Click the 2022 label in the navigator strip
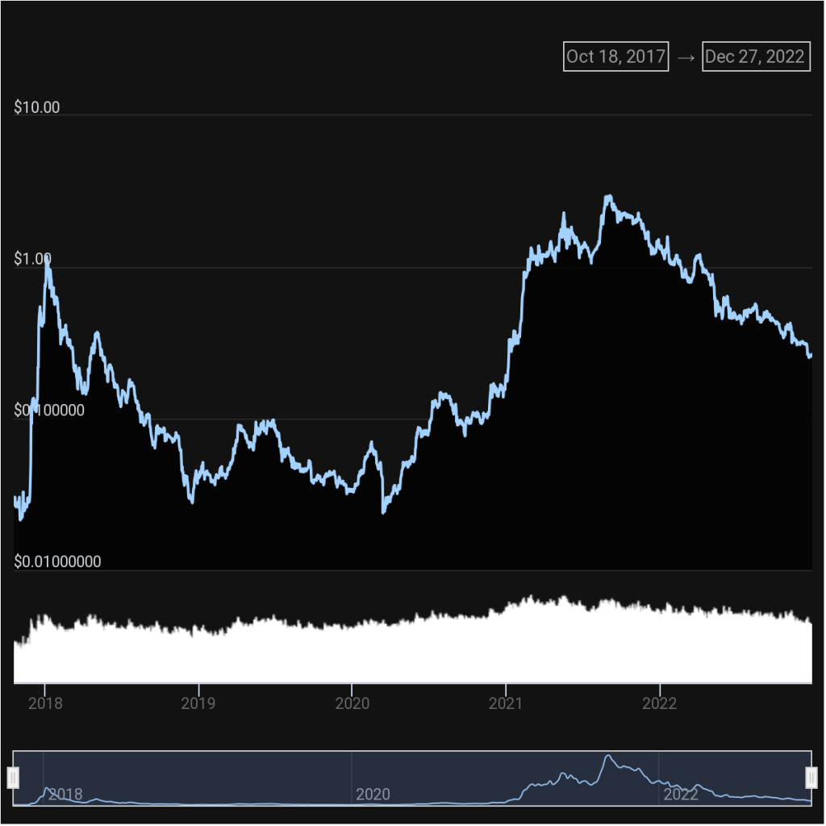Image resolution: width=826 pixels, height=826 pixels. pos(680,795)
